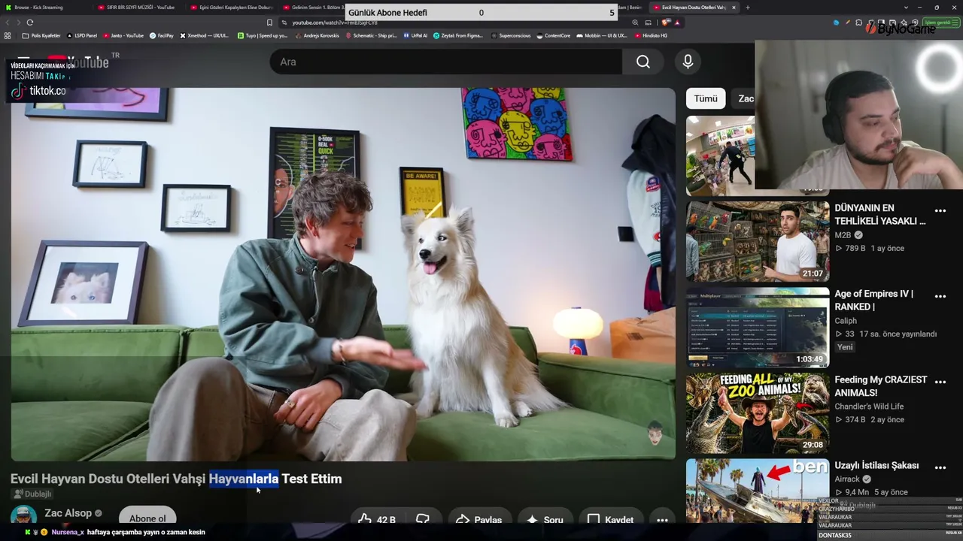The width and height of the screenshot is (963, 541).
Task: Open options menu for Feeding My CRAZIEST ANIMALS
Action: click(940, 382)
